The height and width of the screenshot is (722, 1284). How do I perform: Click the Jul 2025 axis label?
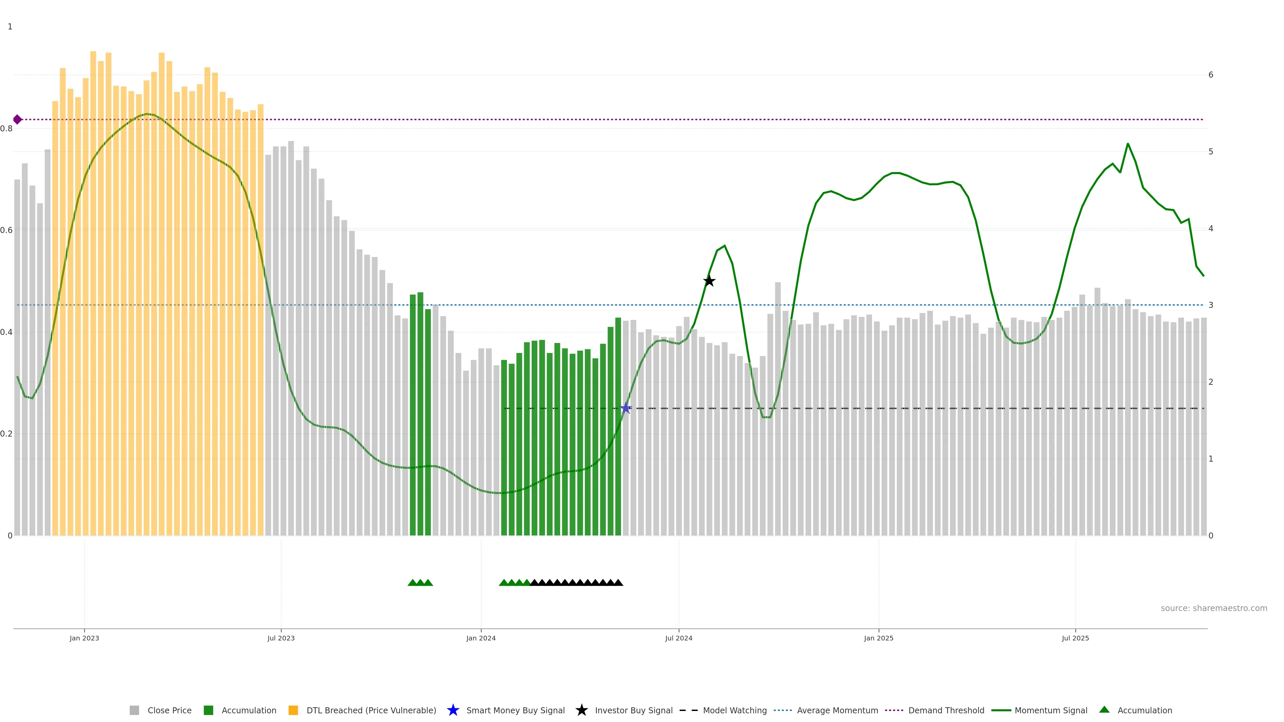[x=1075, y=638]
